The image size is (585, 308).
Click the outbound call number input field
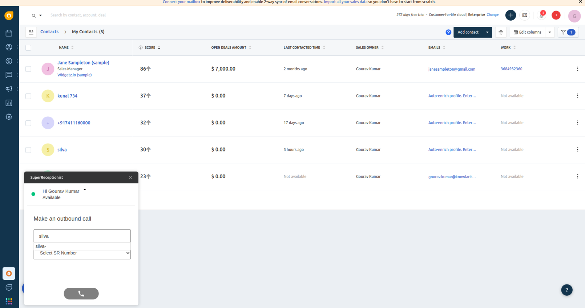[x=82, y=236]
